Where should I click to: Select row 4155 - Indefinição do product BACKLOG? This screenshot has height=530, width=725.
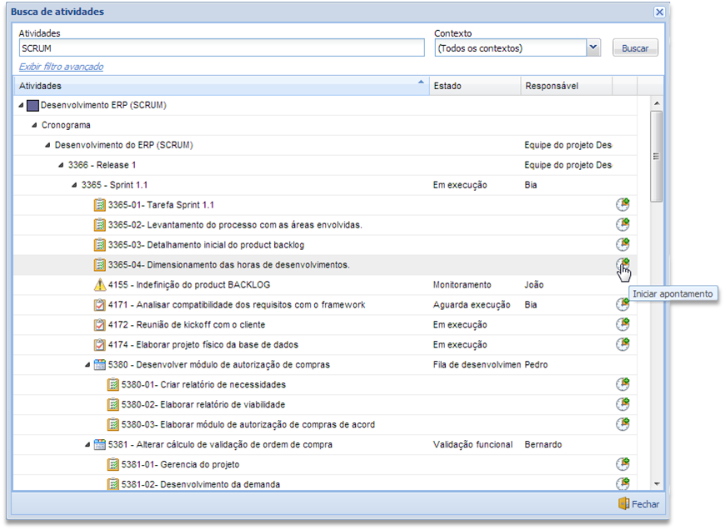pyautogui.click(x=325, y=285)
